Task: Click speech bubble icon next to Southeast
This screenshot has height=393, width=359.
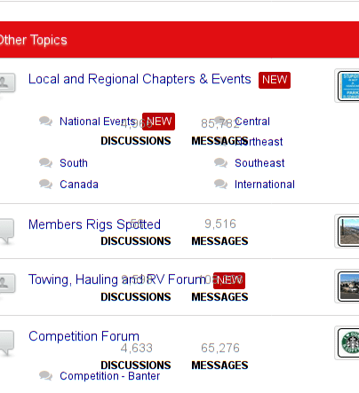Action: [220, 163]
